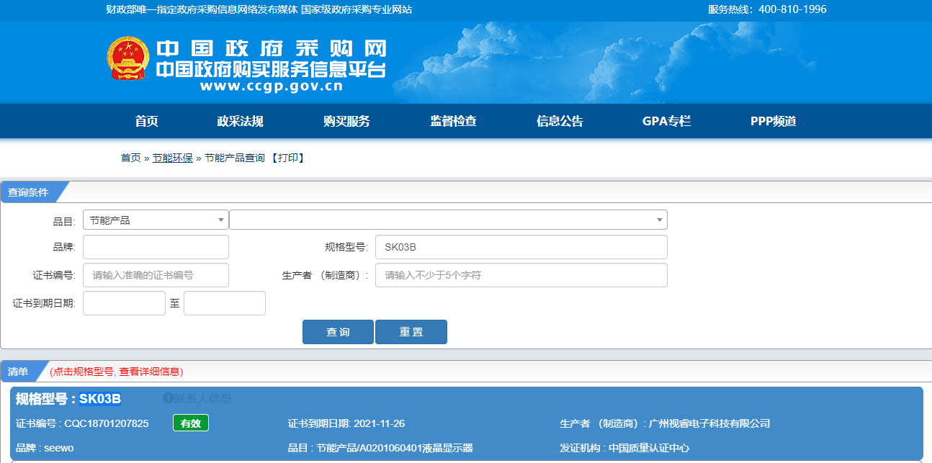Open the PPP频道 navigation tab
This screenshot has width=932, height=463.
pyautogui.click(x=773, y=121)
